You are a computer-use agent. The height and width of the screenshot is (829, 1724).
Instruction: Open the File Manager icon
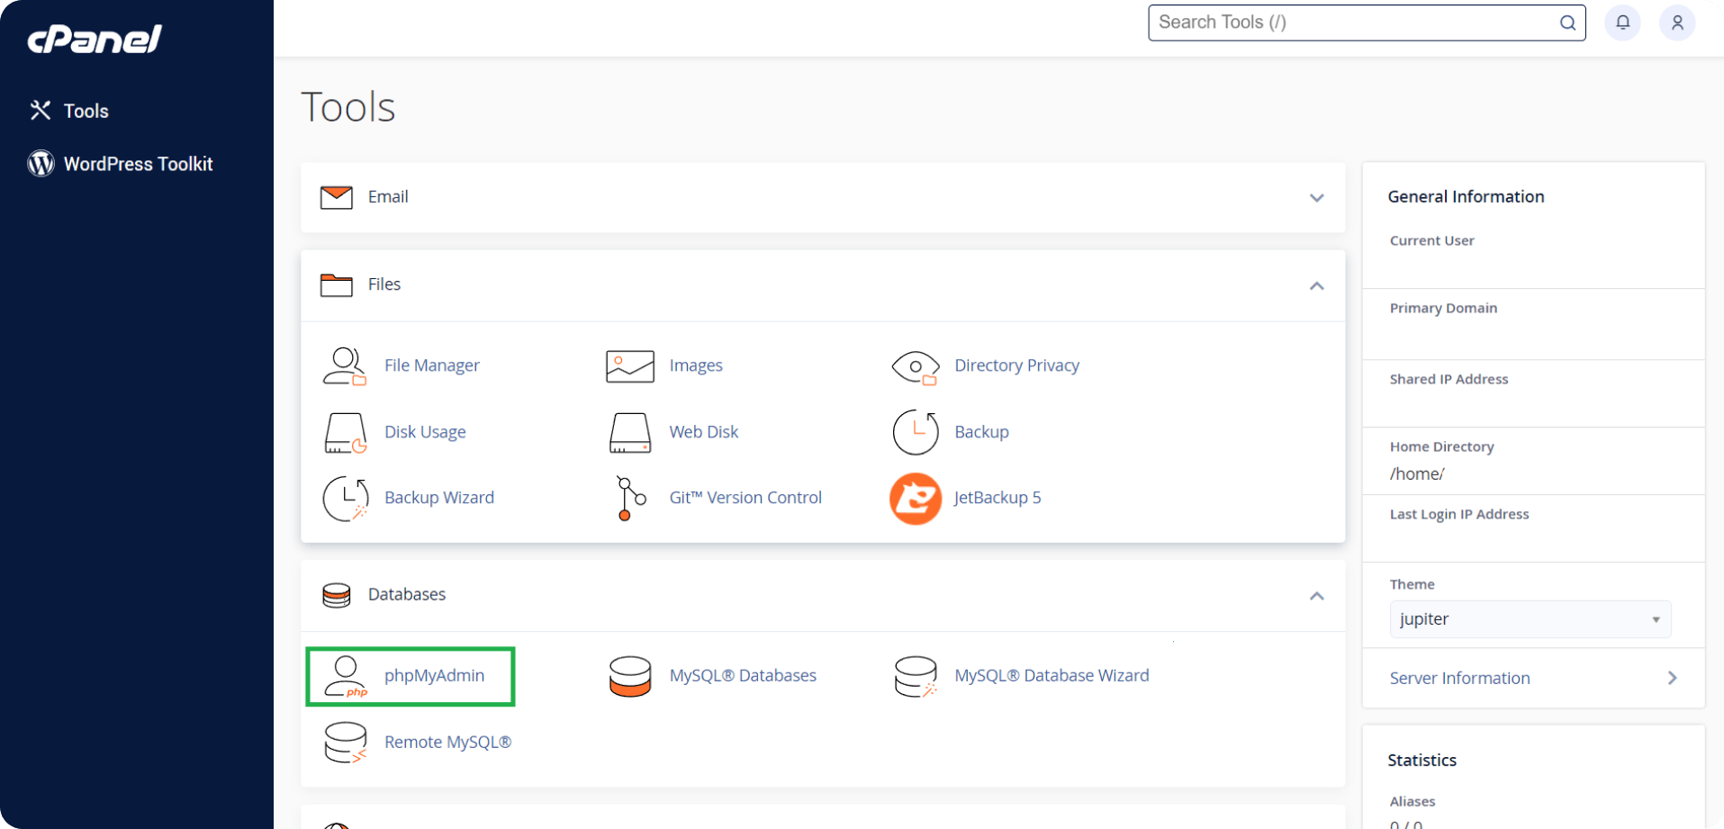(x=344, y=365)
